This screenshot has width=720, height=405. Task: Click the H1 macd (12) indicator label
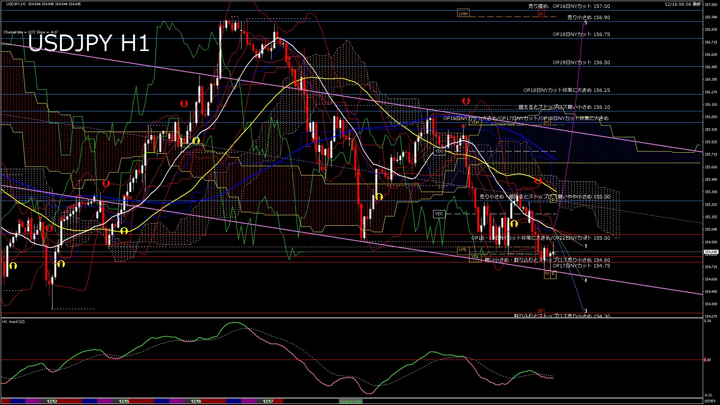[x=14, y=322]
